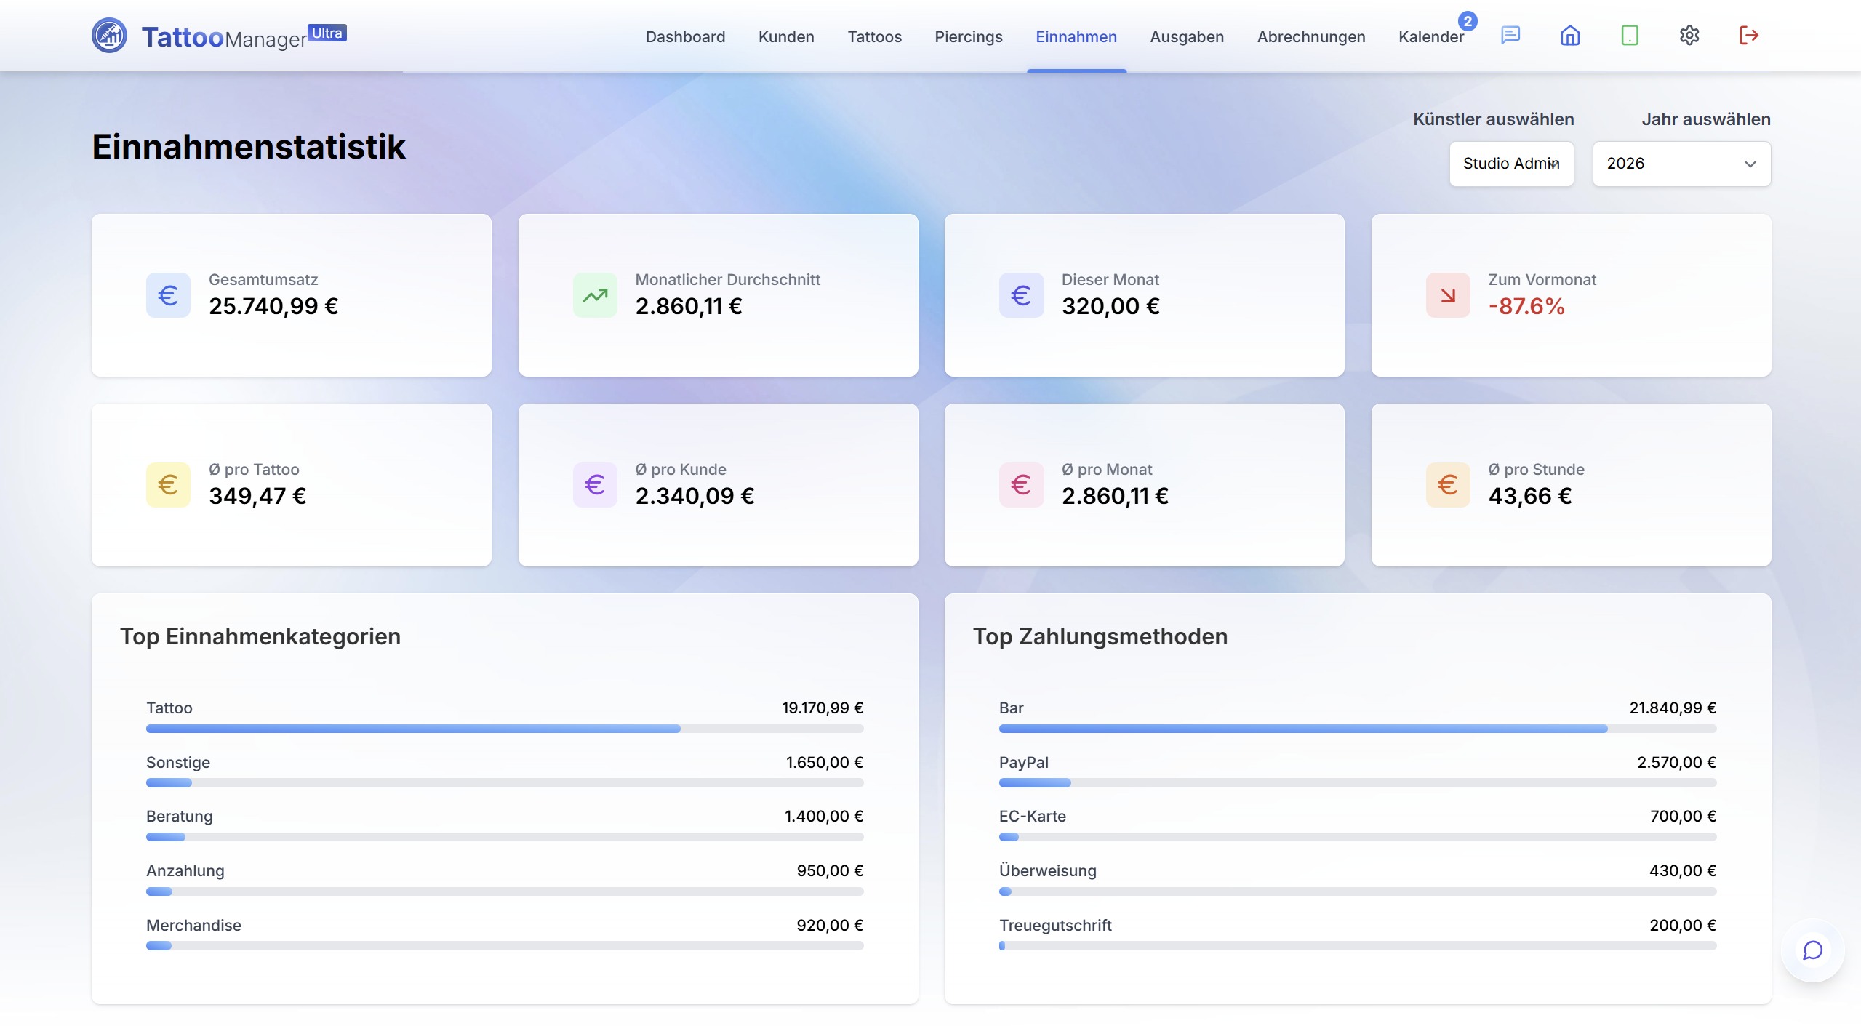Open the Kunden tab
Image resolution: width=1861 pixels, height=1026 pixels.
(786, 36)
